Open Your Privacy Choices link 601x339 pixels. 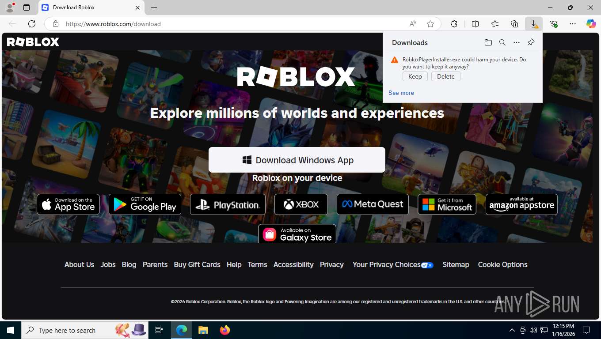tap(393, 264)
